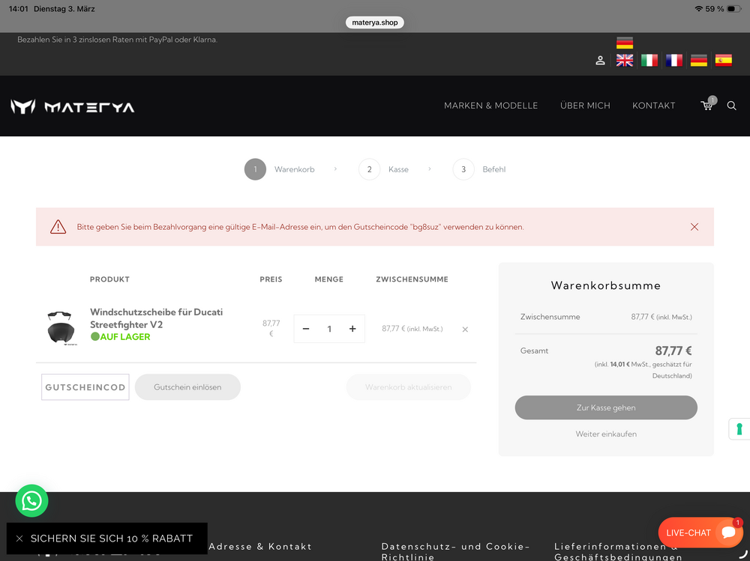750x561 pixels.
Task: Open the green accessibility widget icon
Action: 739,428
